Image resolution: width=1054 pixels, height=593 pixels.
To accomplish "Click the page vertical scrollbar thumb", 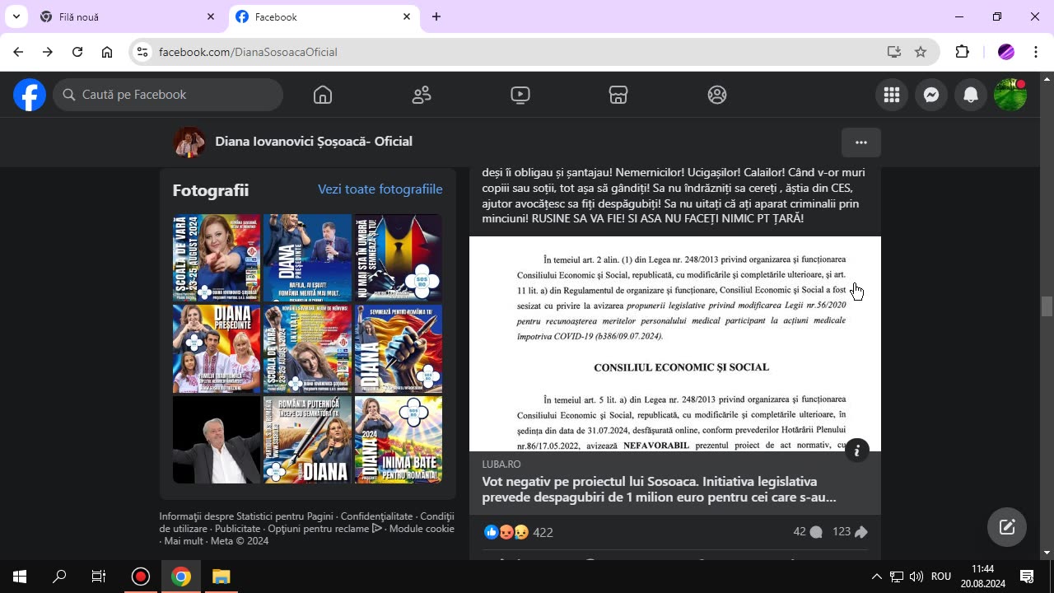I will [1047, 306].
